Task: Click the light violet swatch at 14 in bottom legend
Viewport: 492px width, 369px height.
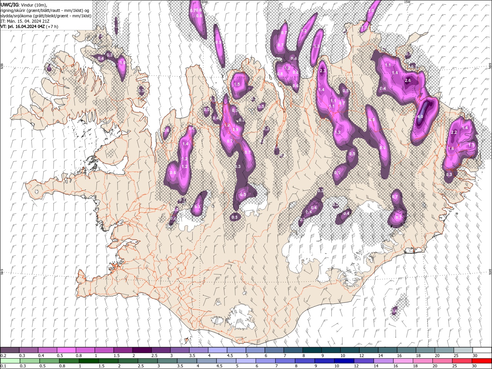Action: (x=383, y=361)
